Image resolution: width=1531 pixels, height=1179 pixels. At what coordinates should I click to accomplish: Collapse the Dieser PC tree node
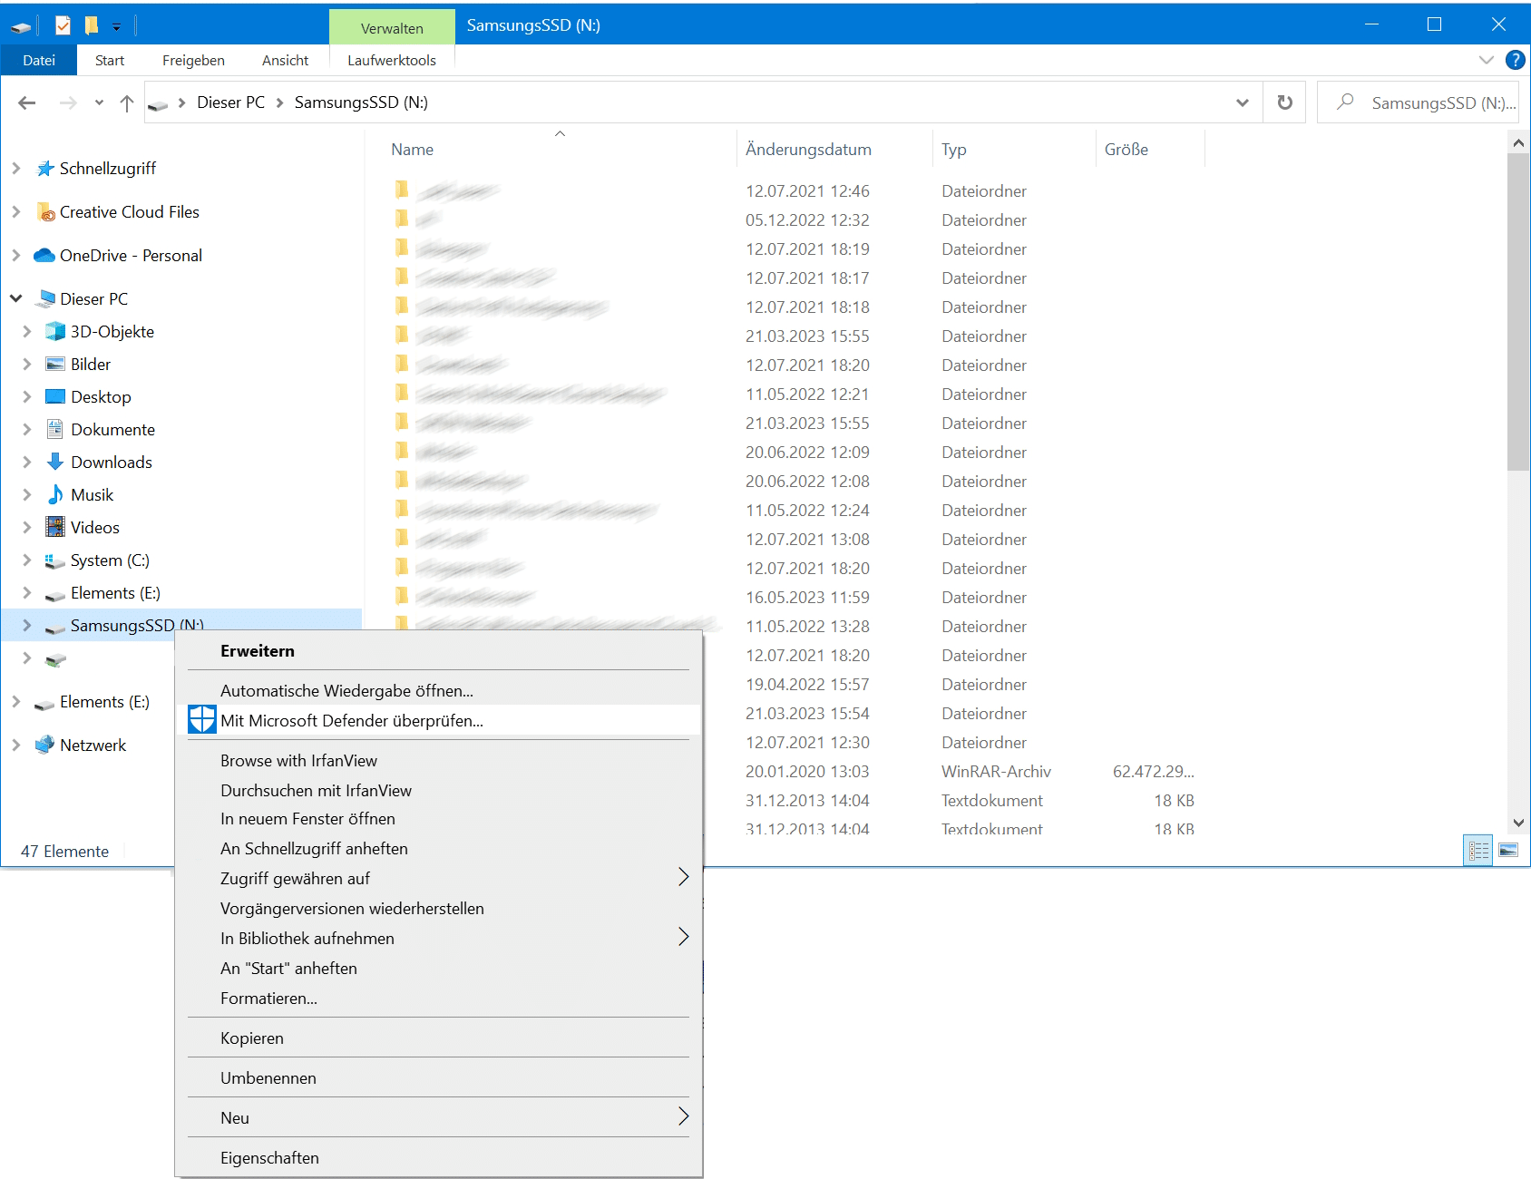(16, 298)
